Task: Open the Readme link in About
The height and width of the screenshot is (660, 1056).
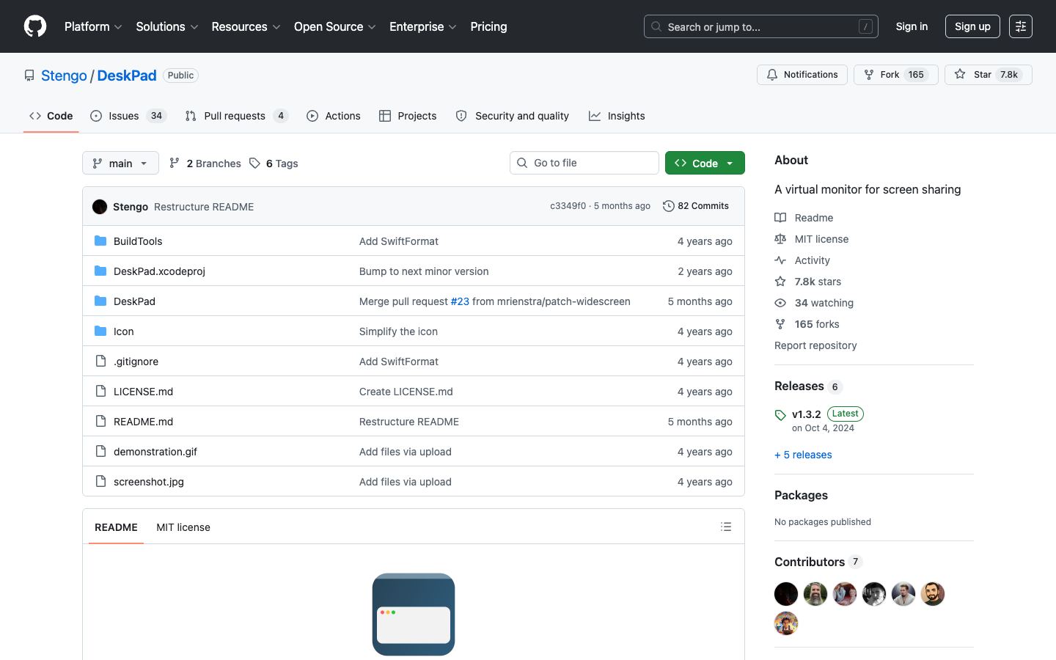Action: coord(804,218)
